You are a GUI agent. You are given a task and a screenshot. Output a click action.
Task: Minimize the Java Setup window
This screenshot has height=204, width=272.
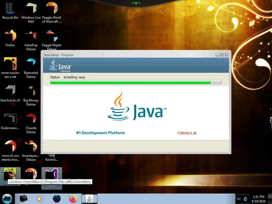click(x=217, y=55)
